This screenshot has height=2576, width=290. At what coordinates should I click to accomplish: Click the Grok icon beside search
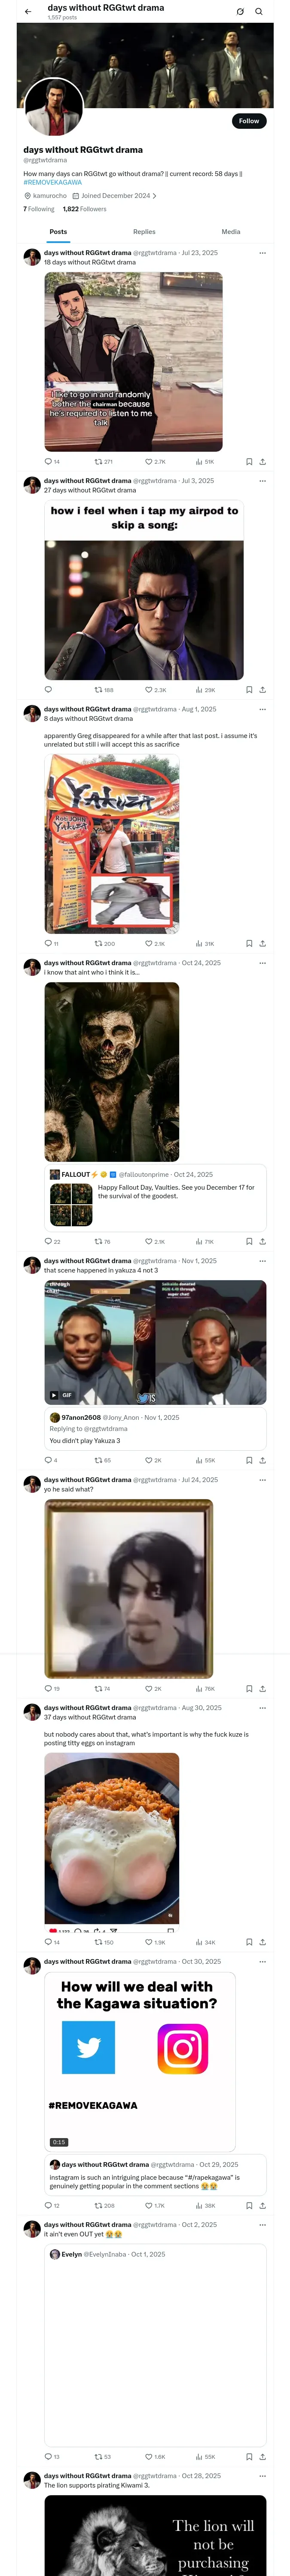[240, 12]
